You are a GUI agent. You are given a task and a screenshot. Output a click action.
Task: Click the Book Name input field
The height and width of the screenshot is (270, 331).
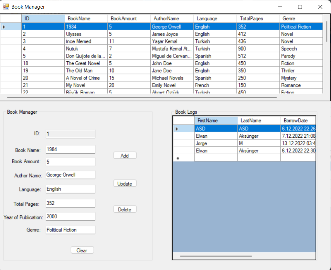point(70,149)
